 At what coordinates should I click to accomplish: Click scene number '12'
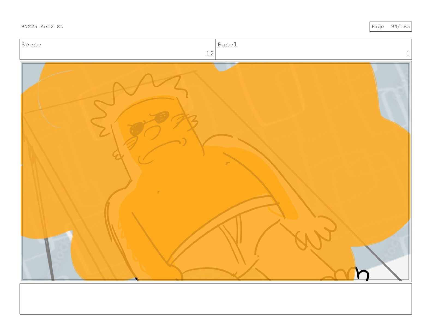[x=209, y=53]
